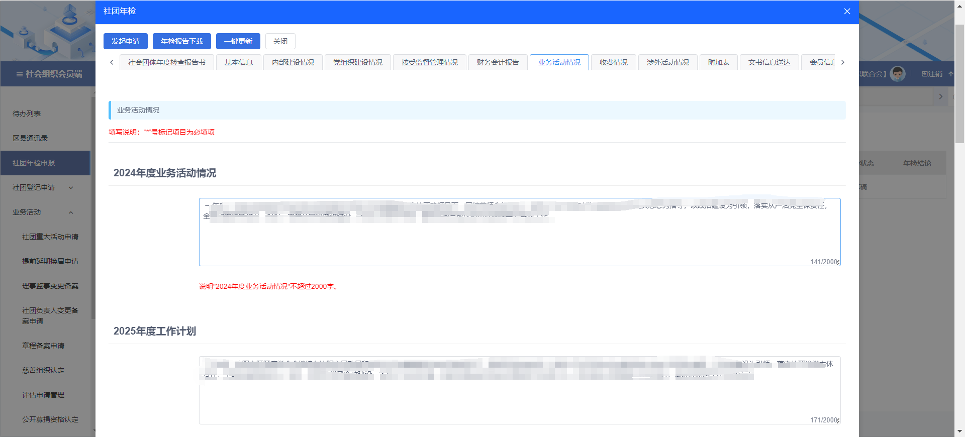Image resolution: width=965 pixels, height=437 pixels.
Task: Click into the 2024年度业务活动情况 text area
Action: tap(519, 241)
